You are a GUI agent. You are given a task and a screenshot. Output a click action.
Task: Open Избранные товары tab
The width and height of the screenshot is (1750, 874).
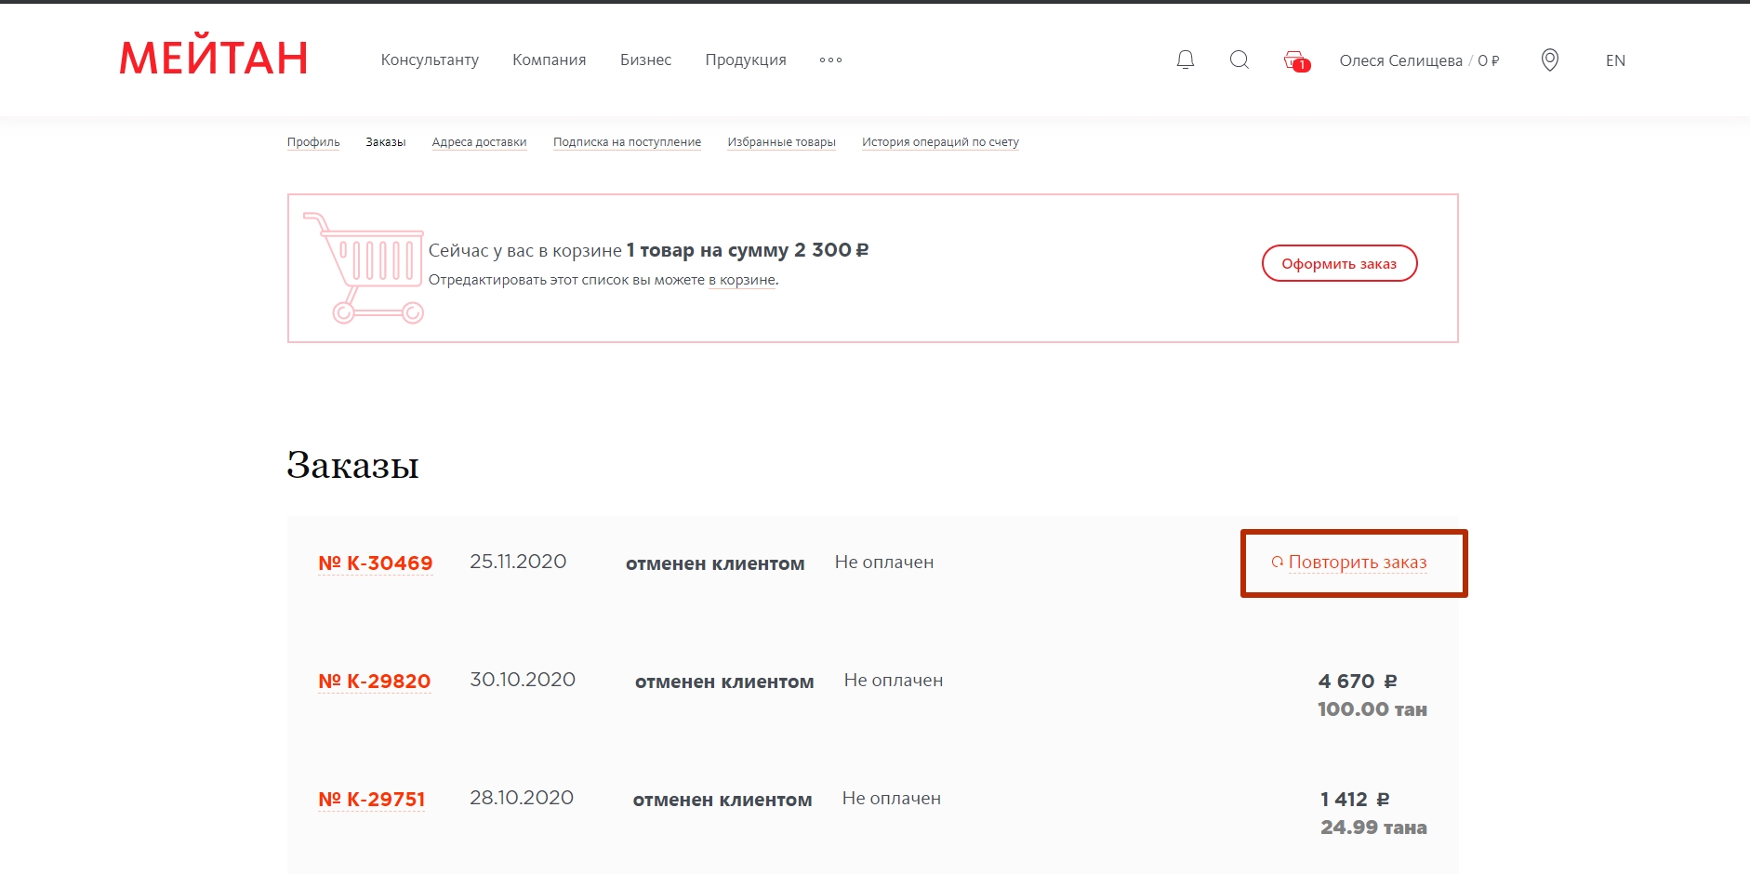[x=781, y=142]
